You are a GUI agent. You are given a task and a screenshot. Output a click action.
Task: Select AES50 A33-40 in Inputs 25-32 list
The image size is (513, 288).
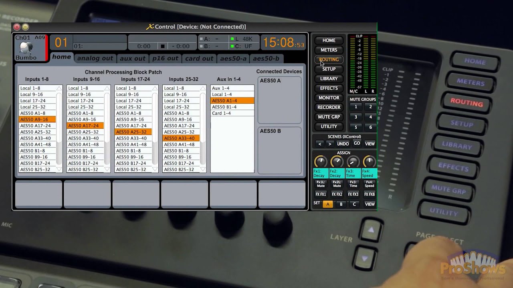coord(181,138)
